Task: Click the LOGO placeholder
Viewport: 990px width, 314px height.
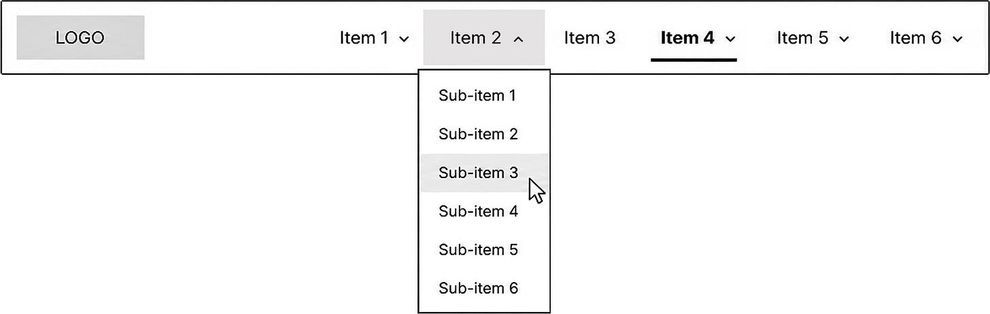Action: (80, 37)
